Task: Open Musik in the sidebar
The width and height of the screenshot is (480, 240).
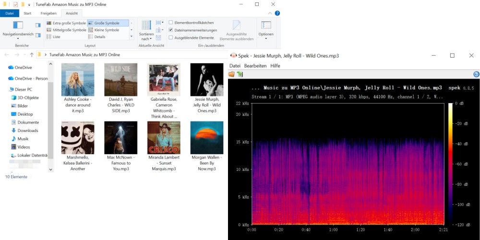Action: 20,139
